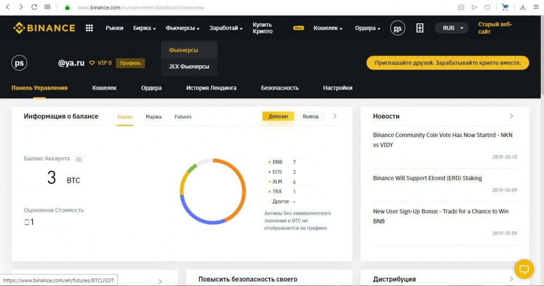Image resolution: width=544 pixels, height=286 pixels.
Task: Open the browser shopping cart icon
Action: click(505, 8)
